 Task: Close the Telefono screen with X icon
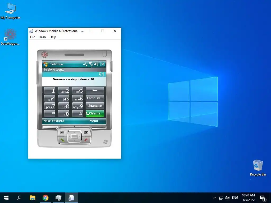click(102, 64)
